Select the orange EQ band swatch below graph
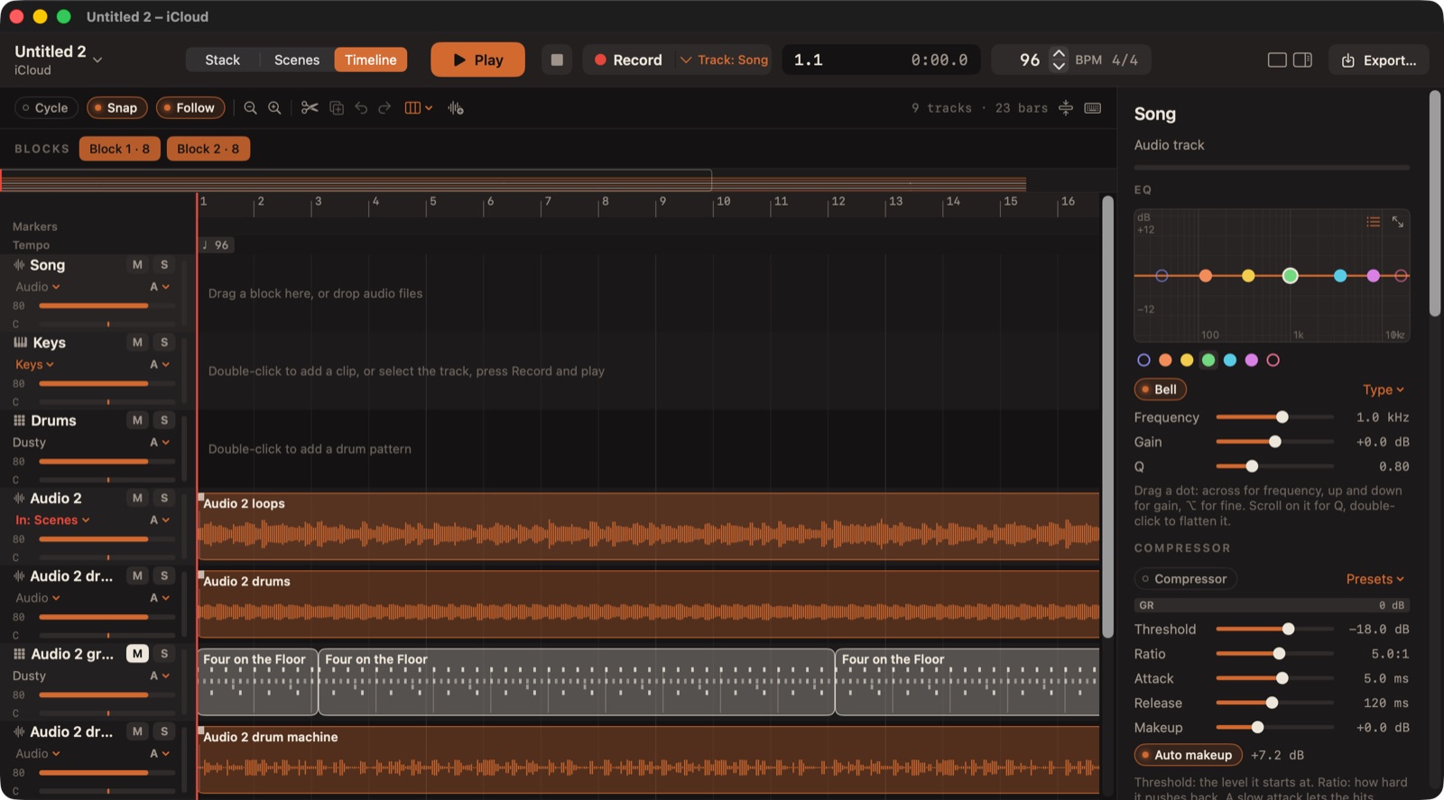 tap(1165, 360)
